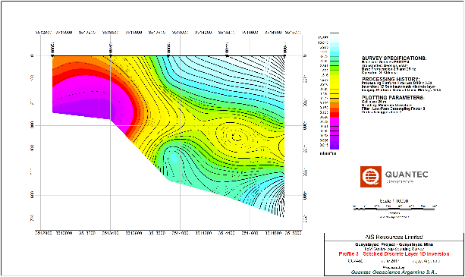Click the Quantec globe logo icon

(x=371, y=177)
